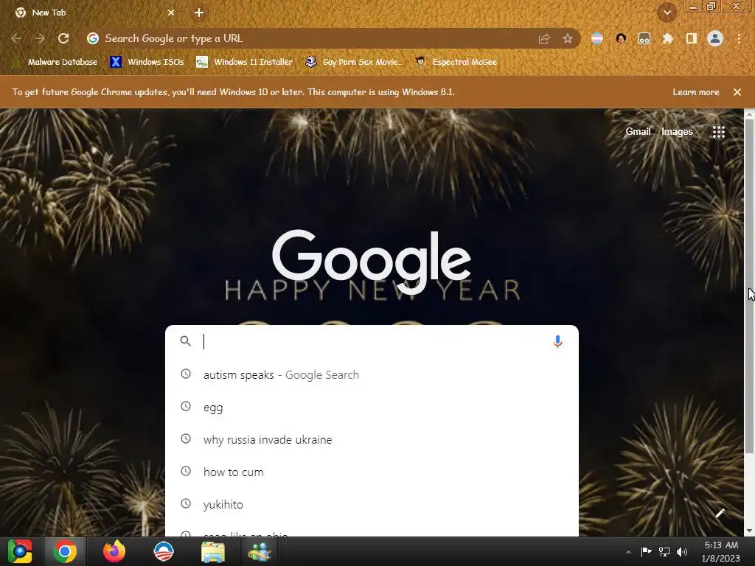Viewport: 755px width, 566px height.
Task: Open a new tab with plus button
Action: click(199, 13)
